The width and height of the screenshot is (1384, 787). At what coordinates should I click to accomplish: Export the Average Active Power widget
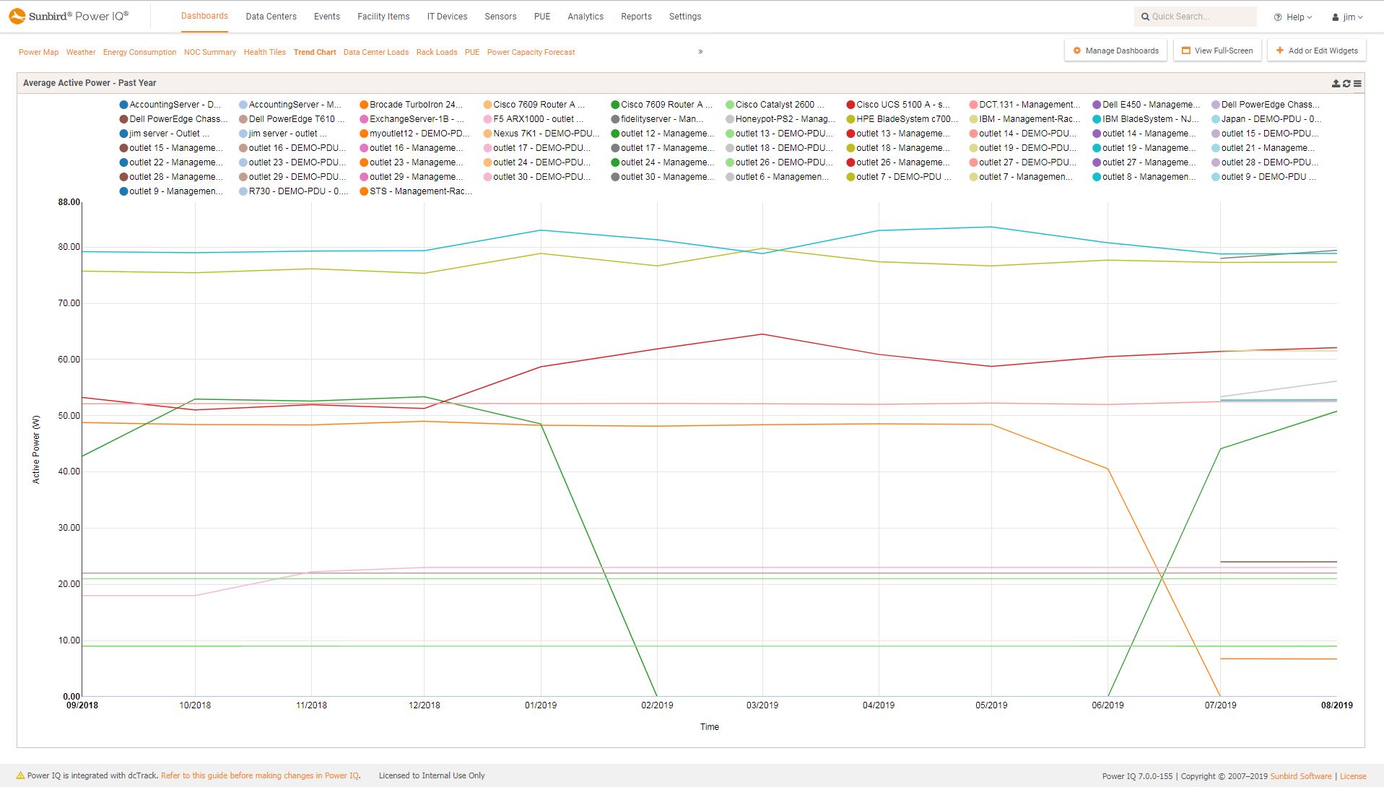pos(1336,83)
